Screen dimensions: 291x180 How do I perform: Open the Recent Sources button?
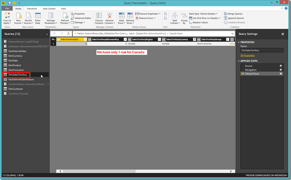(x=28, y=18)
